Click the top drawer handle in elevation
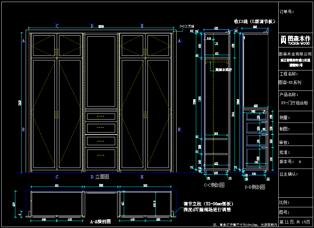 pos(100,116)
